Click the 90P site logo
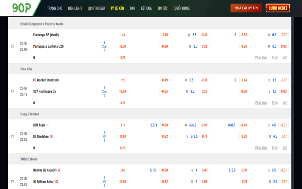The height and width of the screenshot is (189, 302). click(22, 8)
